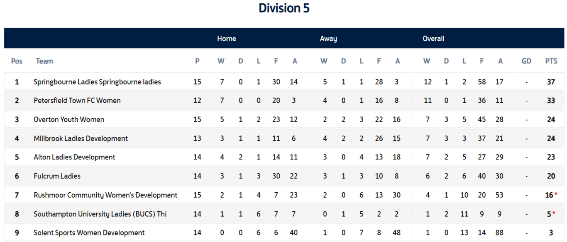Open Petersfield Town FC Women team

77,100
